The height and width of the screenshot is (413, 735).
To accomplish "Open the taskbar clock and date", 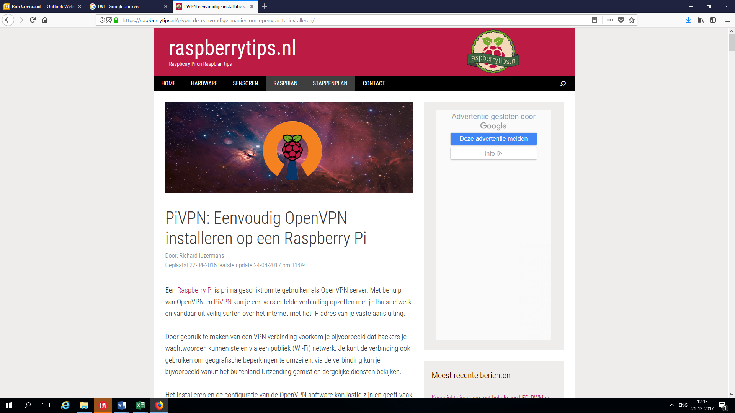I will (702, 405).
